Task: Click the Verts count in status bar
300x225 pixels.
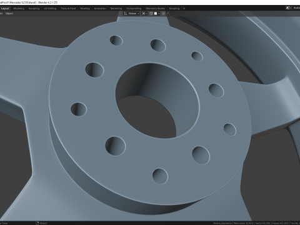Action: click(x=262, y=223)
